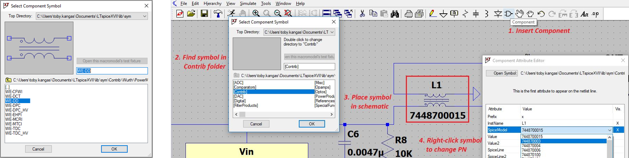Click the Component insert icon
The height and width of the screenshot is (158, 629).
[x=509, y=14]
